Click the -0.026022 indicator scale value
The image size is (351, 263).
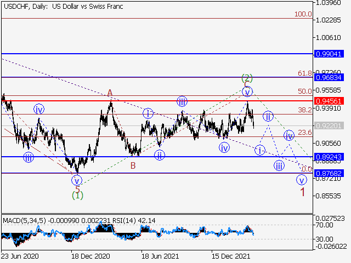[331, 246]
